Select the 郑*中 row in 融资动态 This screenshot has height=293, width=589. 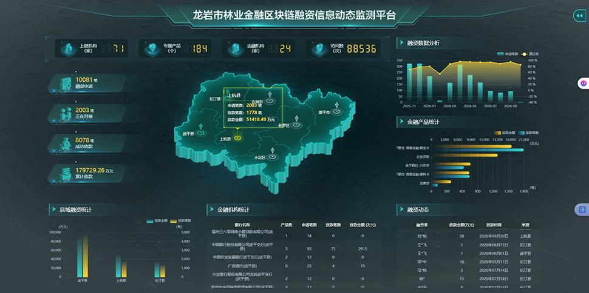point(468,262)
